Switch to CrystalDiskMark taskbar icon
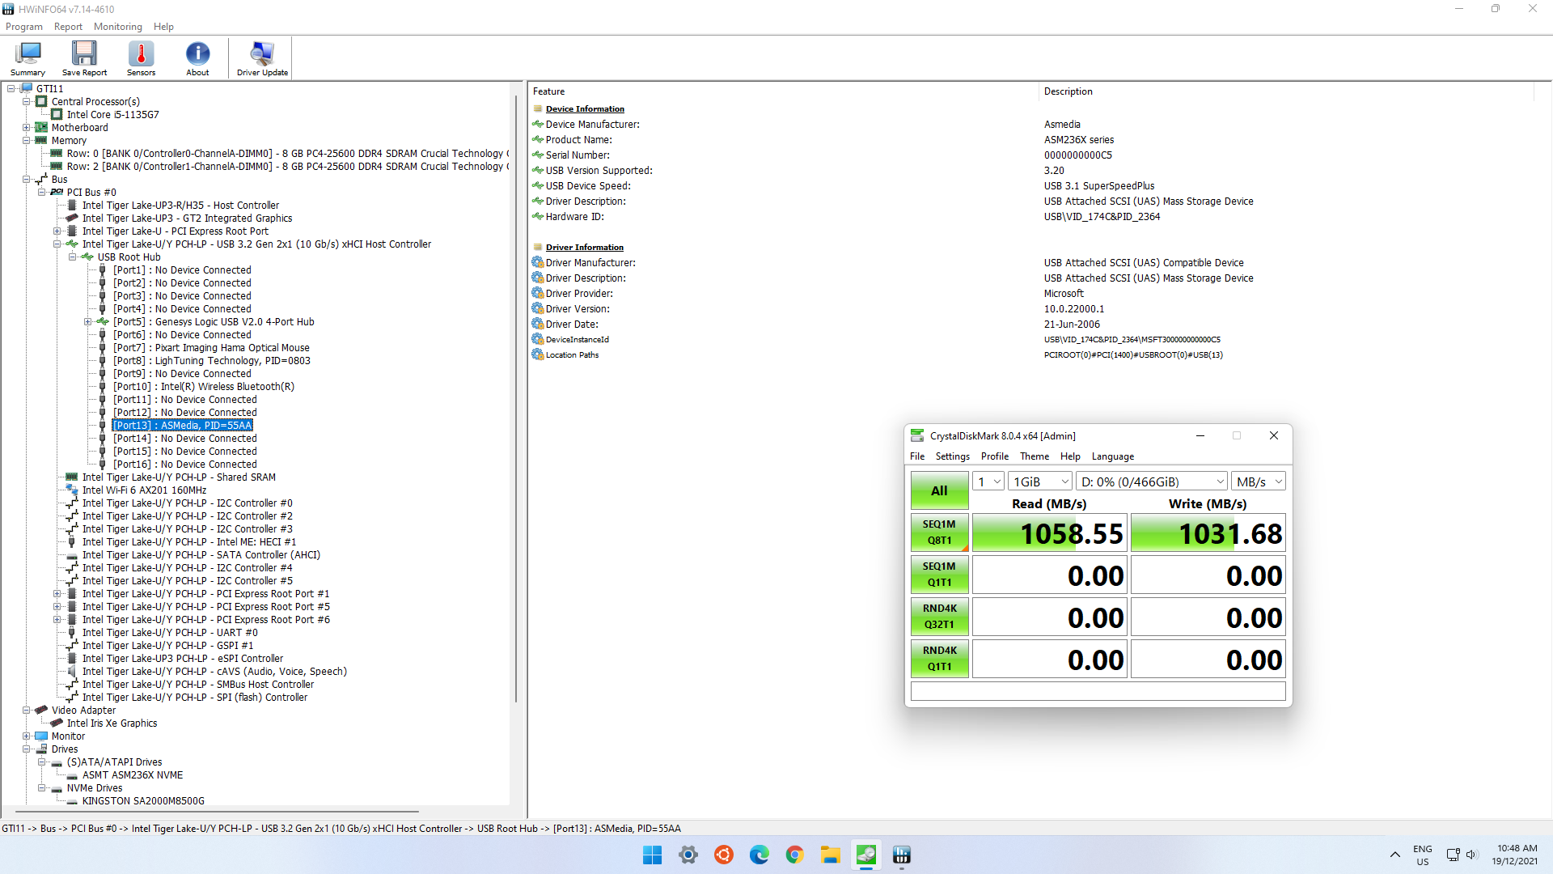This screenshot has height=874, width=1553. [865, 855]
